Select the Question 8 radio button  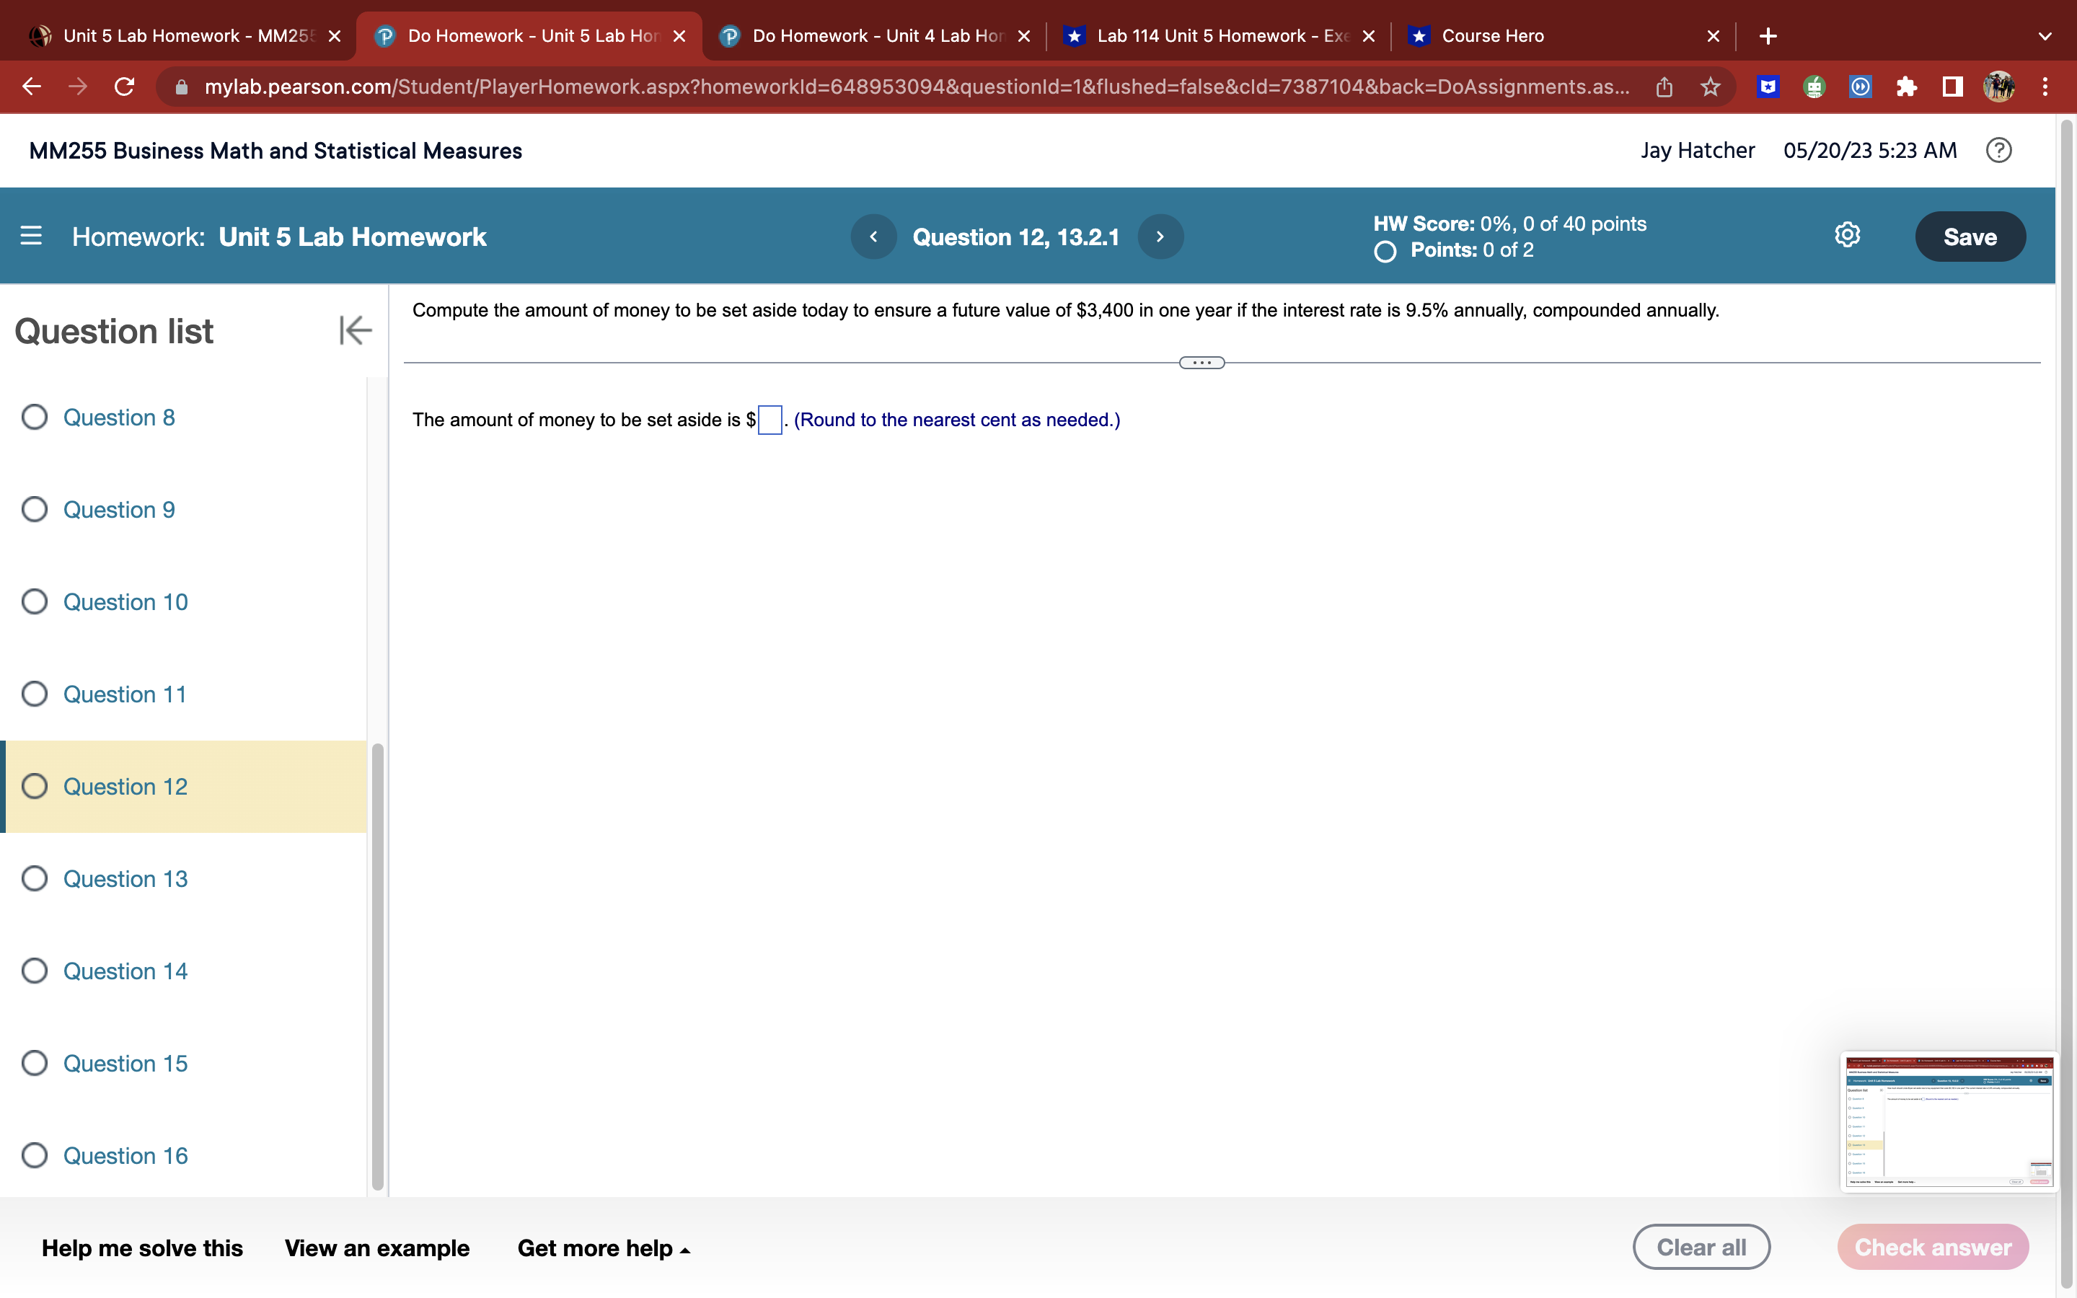[x=35, y=418]
